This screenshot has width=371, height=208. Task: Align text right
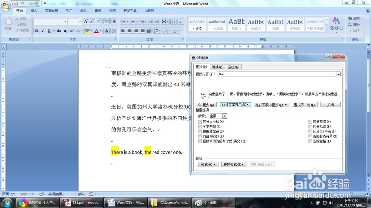tap(136, 30)
